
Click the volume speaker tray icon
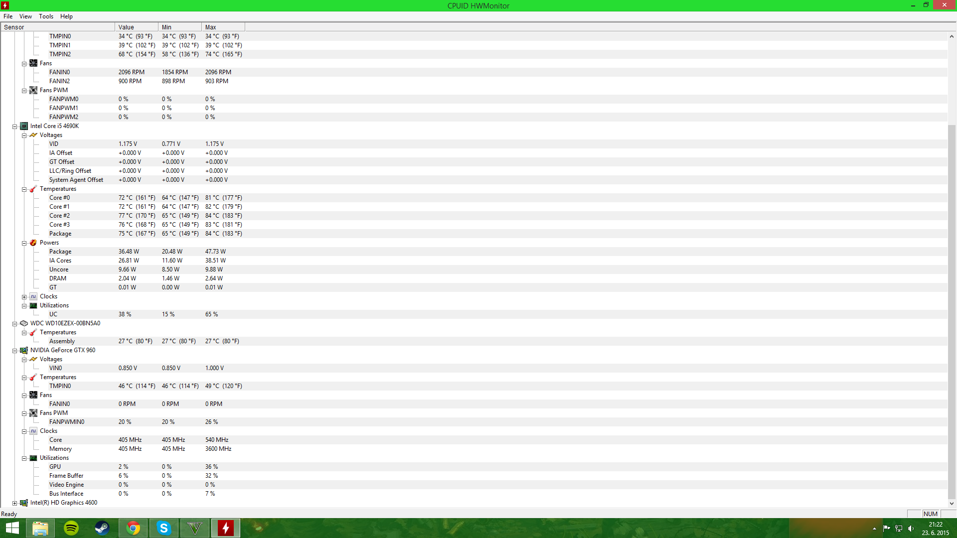911,529
